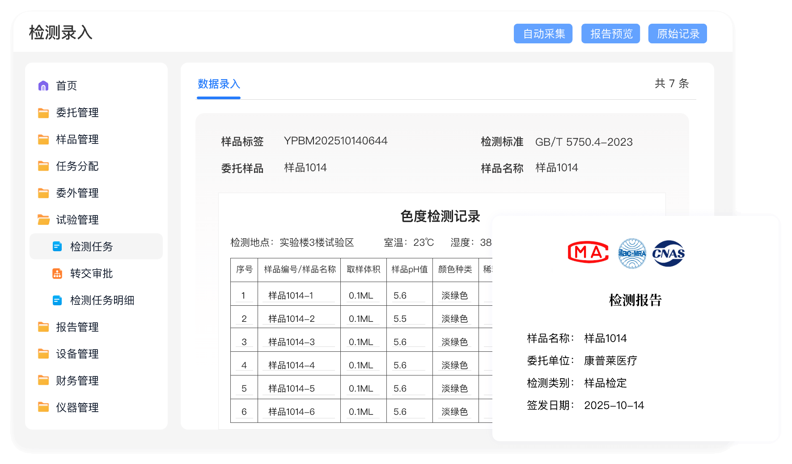Click the ilac-MRA round logo

click(x=632, y=253)
